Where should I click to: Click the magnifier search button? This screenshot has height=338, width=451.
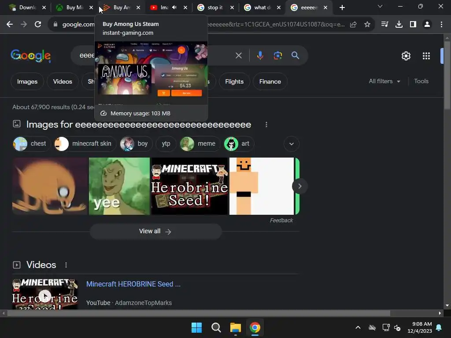click(295, 55)
